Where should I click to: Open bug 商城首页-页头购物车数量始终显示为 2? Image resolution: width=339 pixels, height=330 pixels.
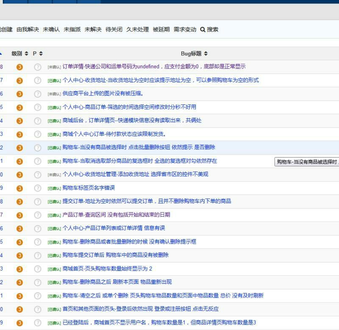[x=107, y=268]
